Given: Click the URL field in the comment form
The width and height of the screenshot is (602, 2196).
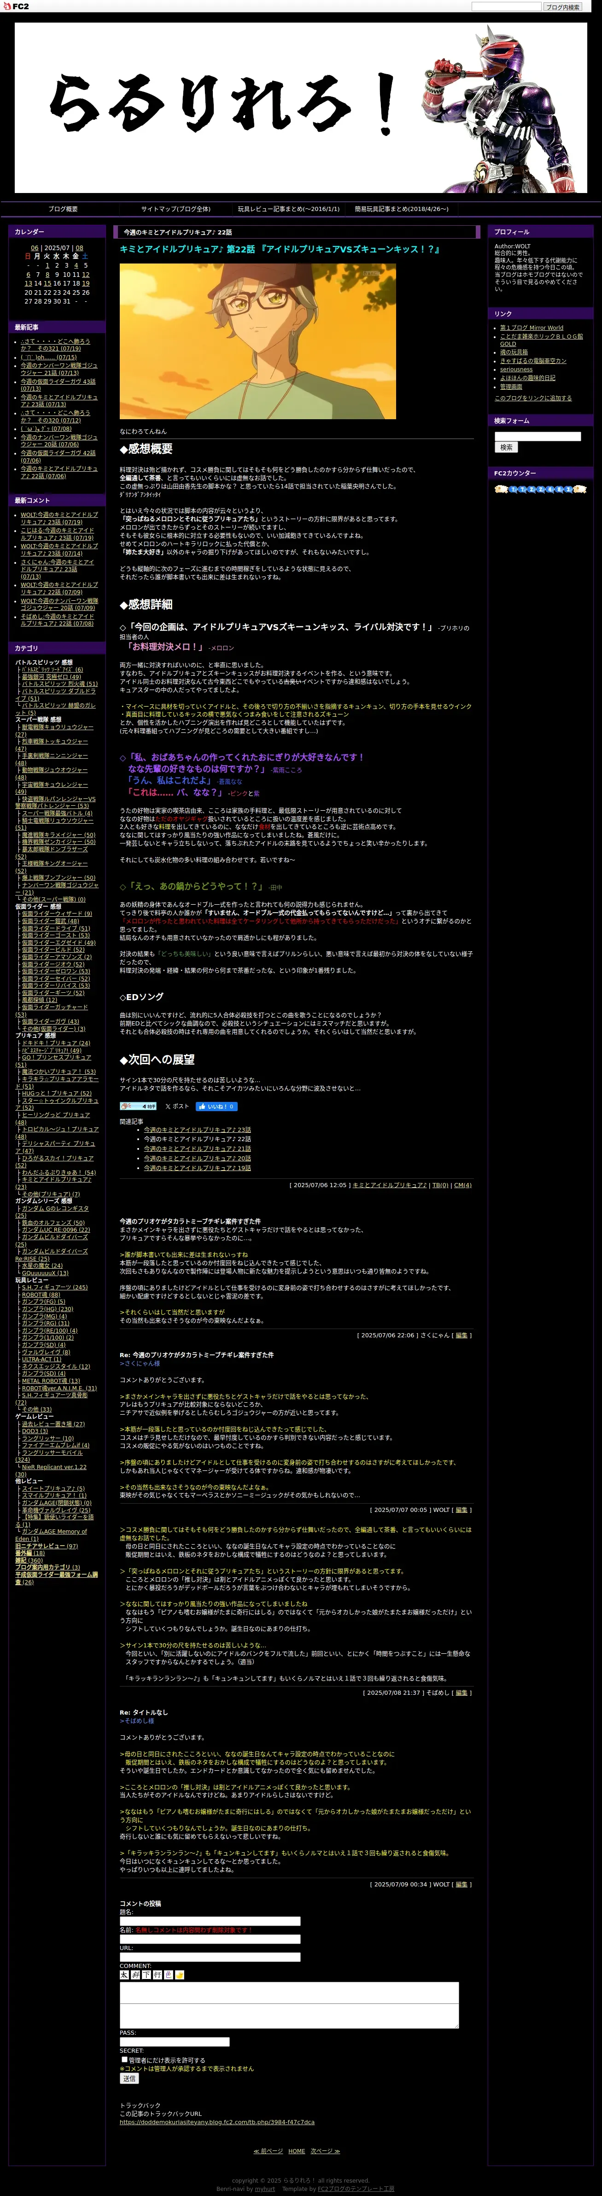Looking at the screenshot, I should click(x=210, y=1957).
